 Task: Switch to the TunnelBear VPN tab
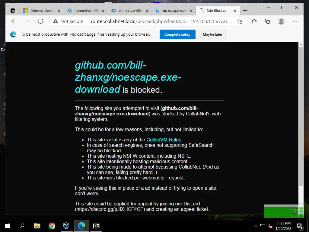coord(86,11)
